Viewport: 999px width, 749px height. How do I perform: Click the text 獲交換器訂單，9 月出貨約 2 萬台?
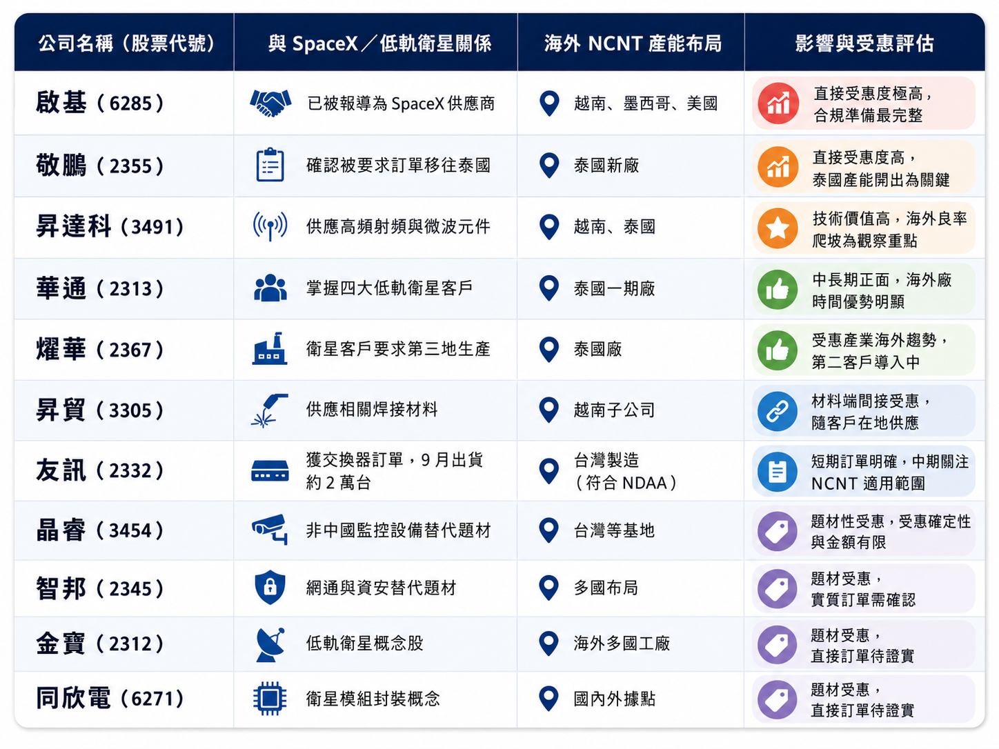(395, 471)
